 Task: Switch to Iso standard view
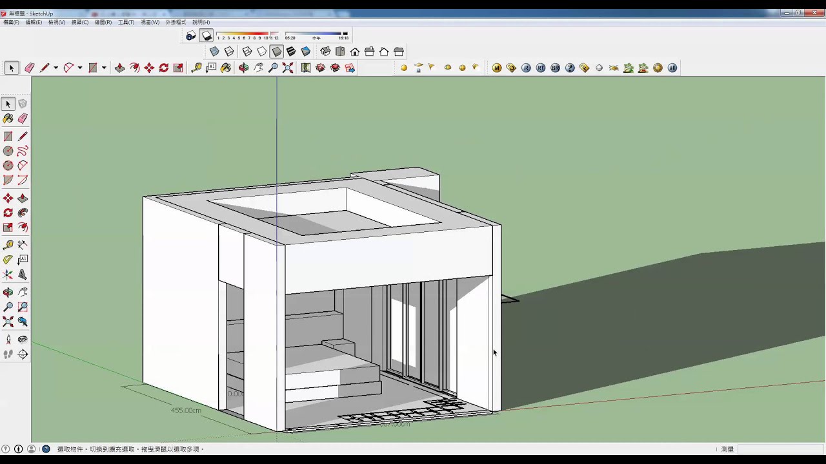[x=325, y=52]
